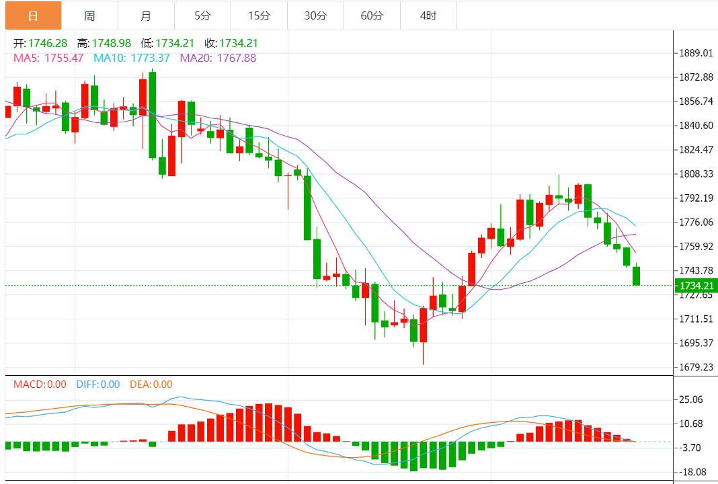This screenshot has height=484, width=718.
Task: Switch to the 周 weekly tab
Action: (90, 15)
